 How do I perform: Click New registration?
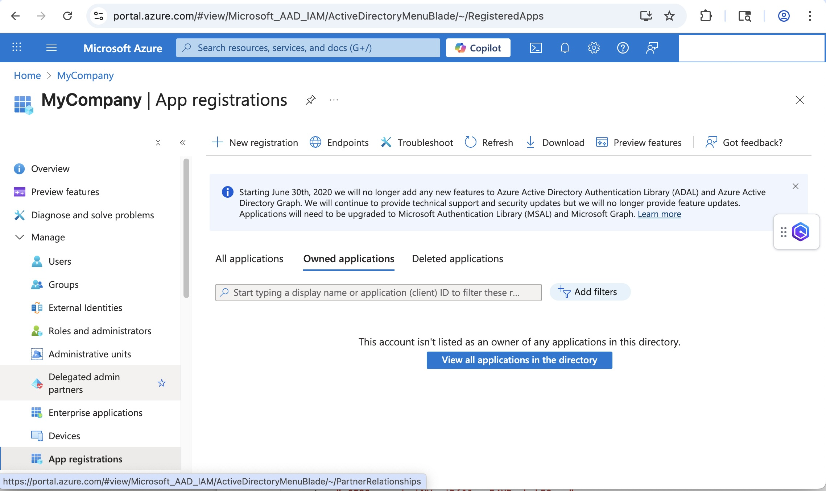click(255, 143)
